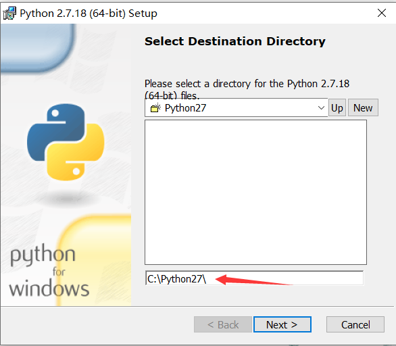
Task: Click the Python 2.7.18 (64-bit) Setup title
Action: click(89, 14)
